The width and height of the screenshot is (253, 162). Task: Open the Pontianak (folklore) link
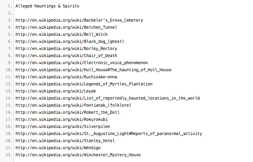(x=73, y=105)
